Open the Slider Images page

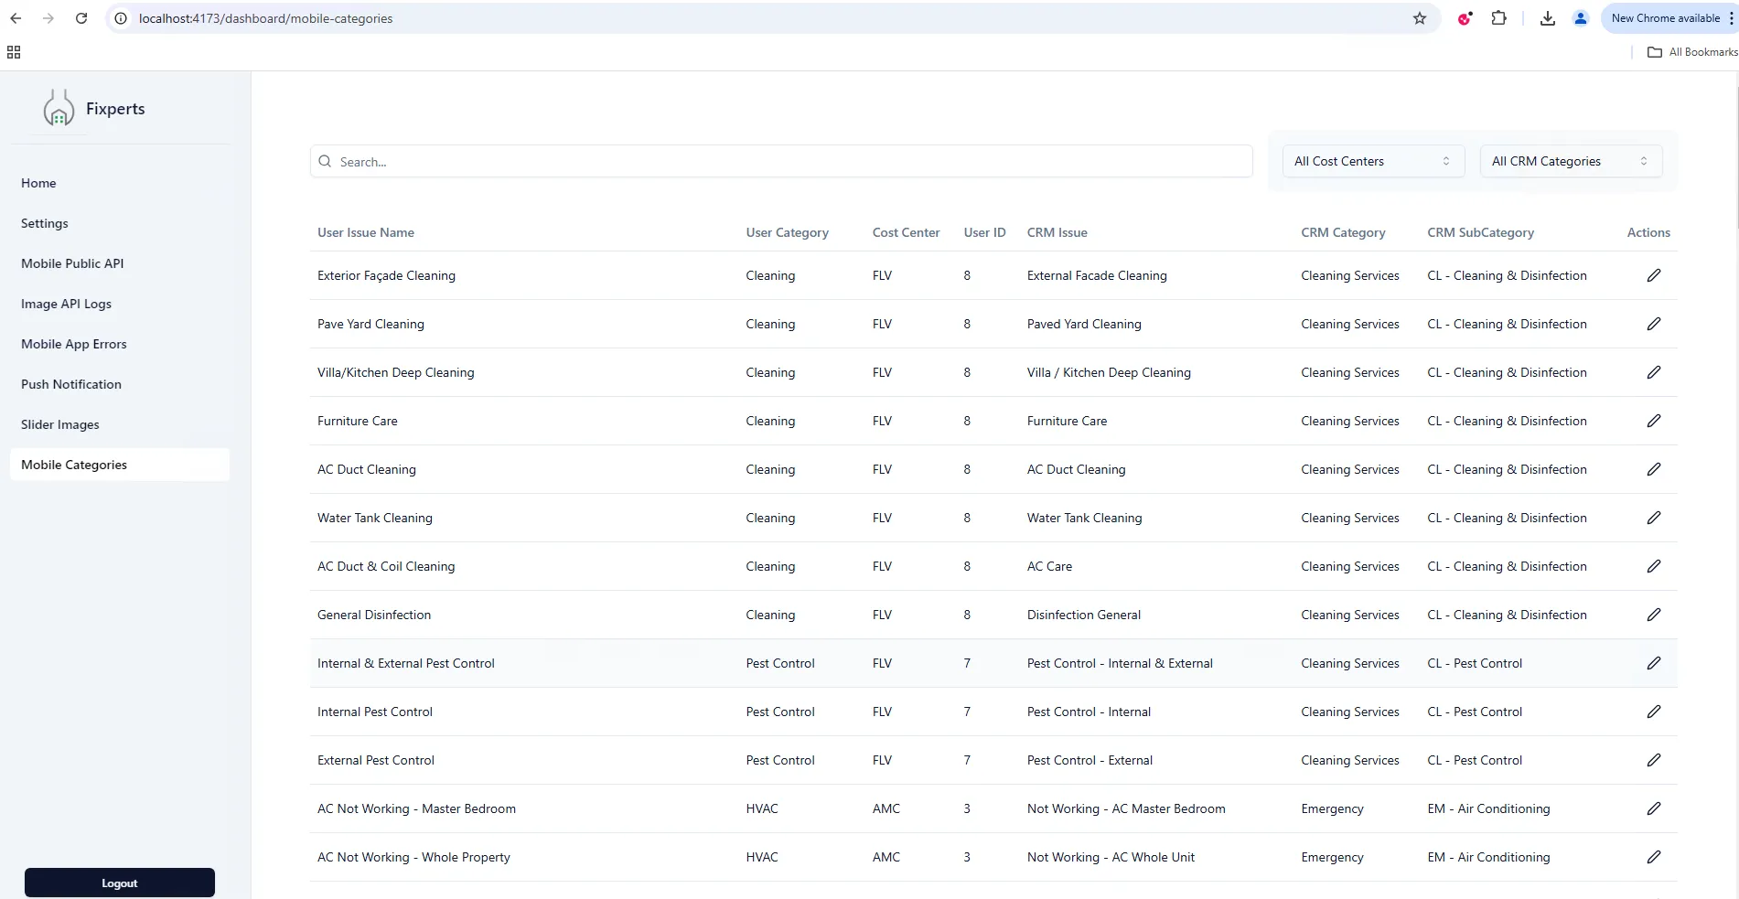(59, 423)
